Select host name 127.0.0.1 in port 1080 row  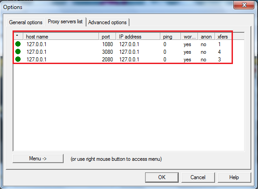coord(36,44)
